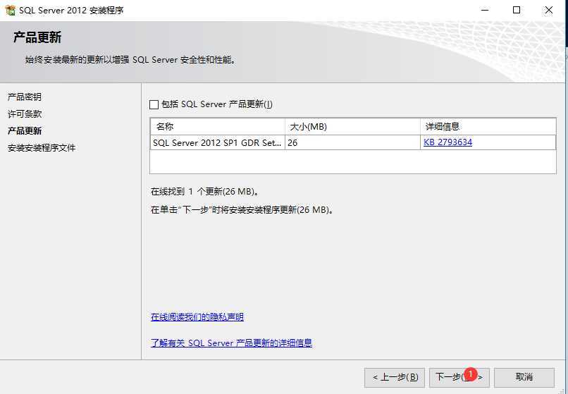Image resolution: width=568 pixels, height=394 pixels.
Task: Select the SQL Server 2012 SP1 GDR row name
Action: [217, 143]
